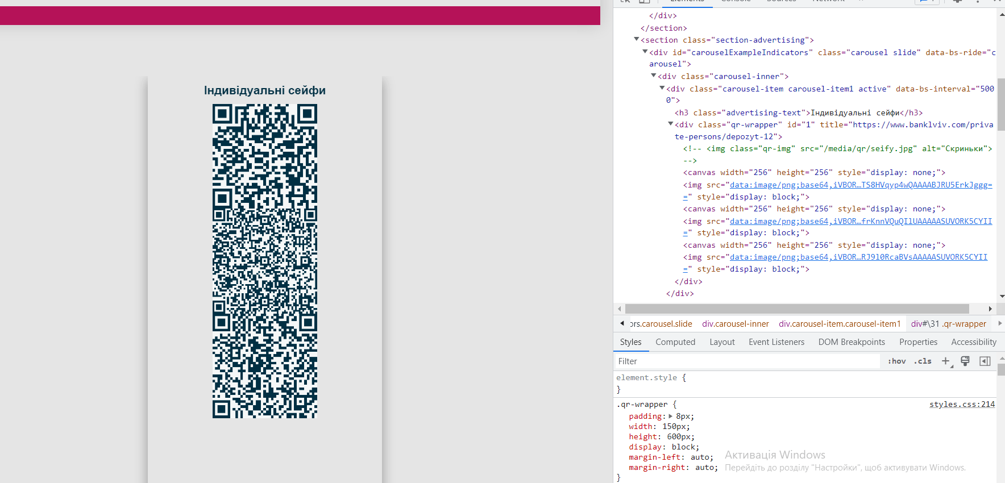Viewport: 1005px width, 483px height.
Task: Click the DOM tree vertical scrollbar down arrow
Action: [x=1001, y=296]
